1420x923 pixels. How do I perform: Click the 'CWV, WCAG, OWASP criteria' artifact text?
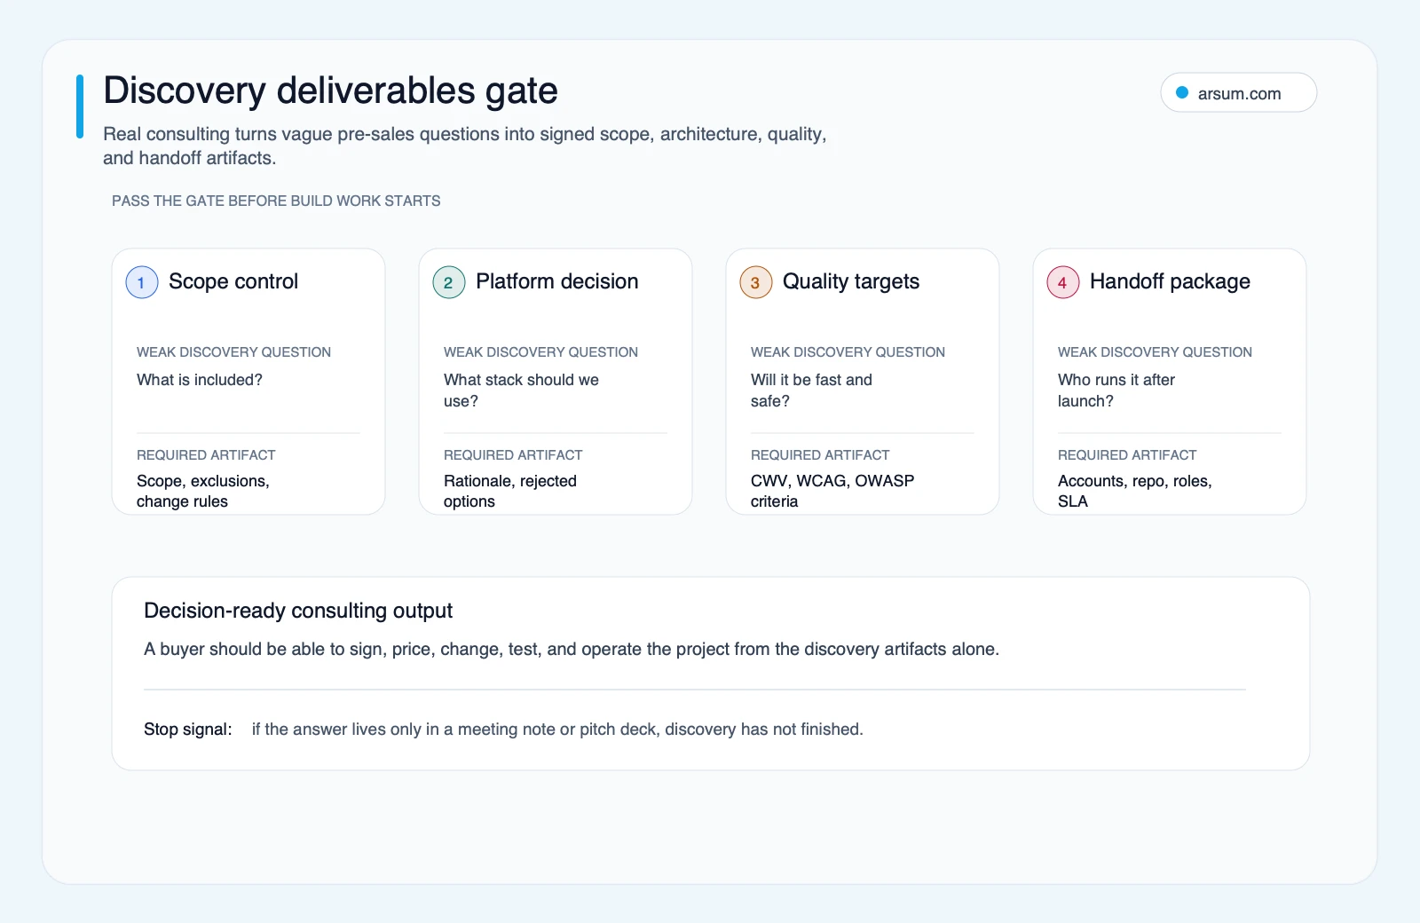point(832,491)
